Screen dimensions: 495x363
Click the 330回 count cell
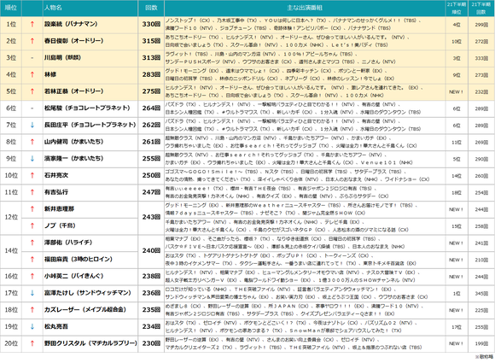click(151, 24)
